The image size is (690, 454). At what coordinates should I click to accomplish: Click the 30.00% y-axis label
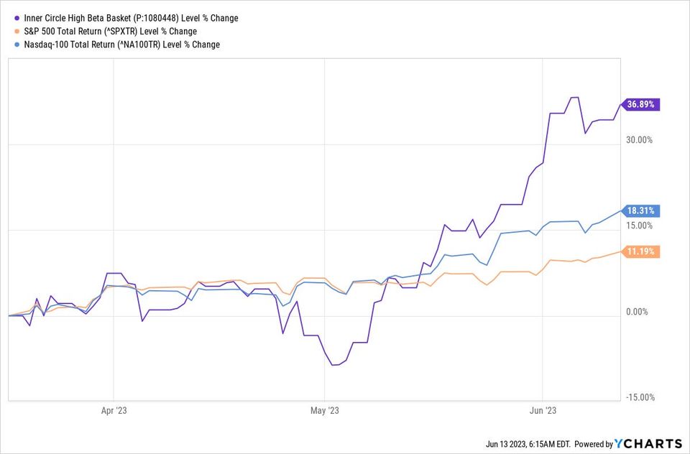coord(640,140)
